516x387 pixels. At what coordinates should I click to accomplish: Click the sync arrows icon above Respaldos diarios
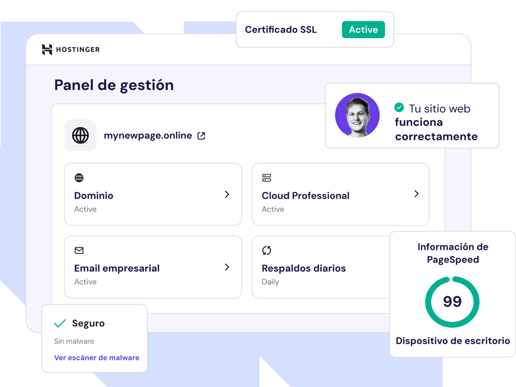point(267,250)
